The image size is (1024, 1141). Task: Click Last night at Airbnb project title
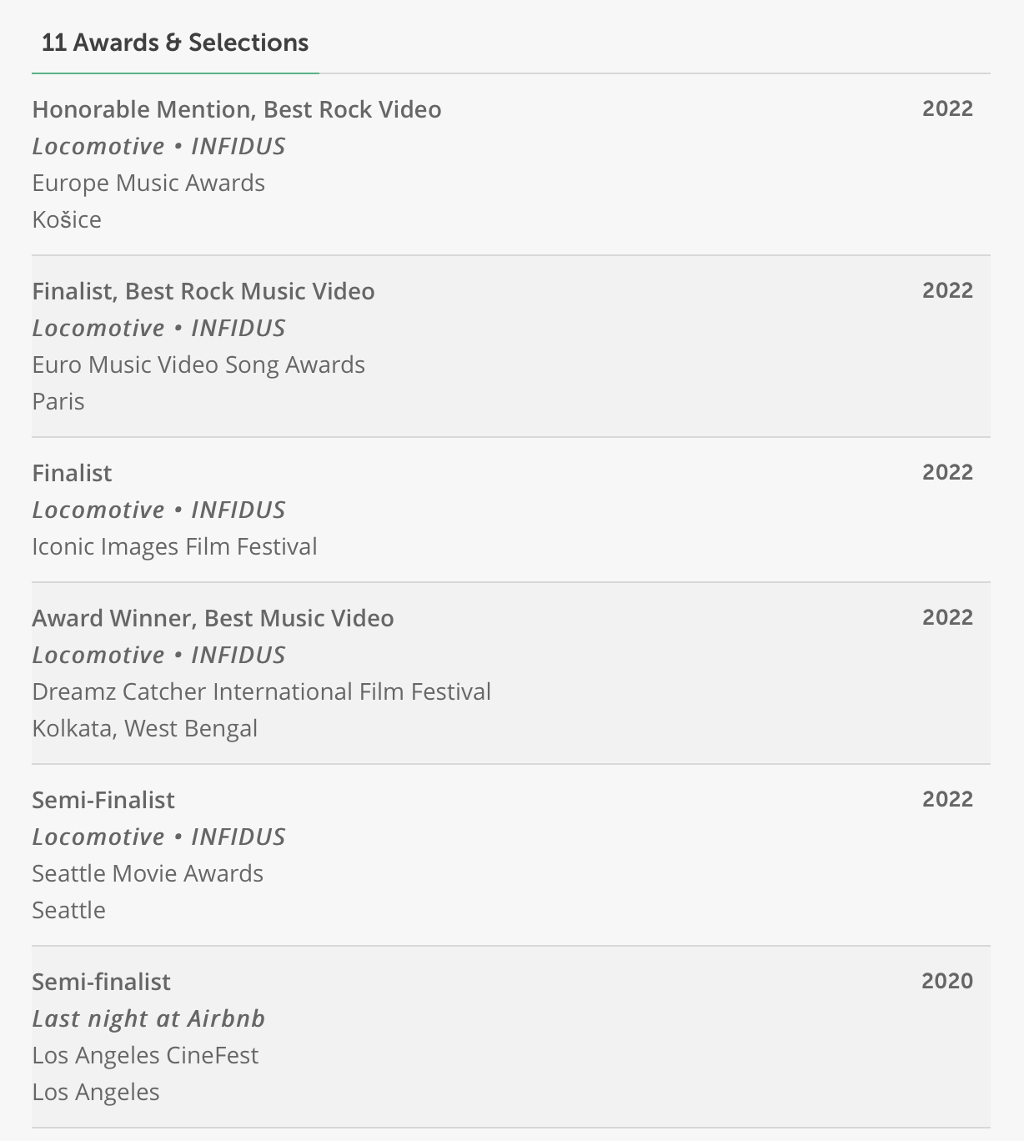coord(148,1018)
